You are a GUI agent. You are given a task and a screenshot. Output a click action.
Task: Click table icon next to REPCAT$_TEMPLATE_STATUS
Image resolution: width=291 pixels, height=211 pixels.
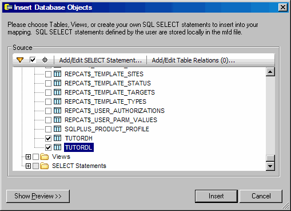[57, 83]
